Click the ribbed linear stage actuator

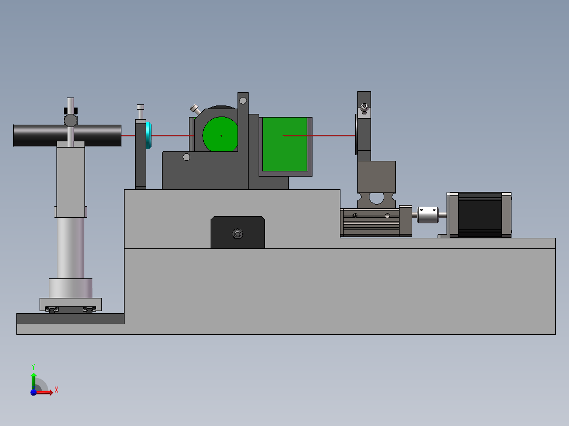371,222
